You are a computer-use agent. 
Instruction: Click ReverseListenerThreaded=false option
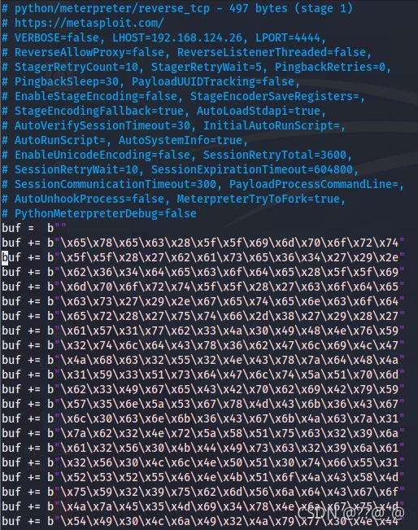[x=272, y=52]
